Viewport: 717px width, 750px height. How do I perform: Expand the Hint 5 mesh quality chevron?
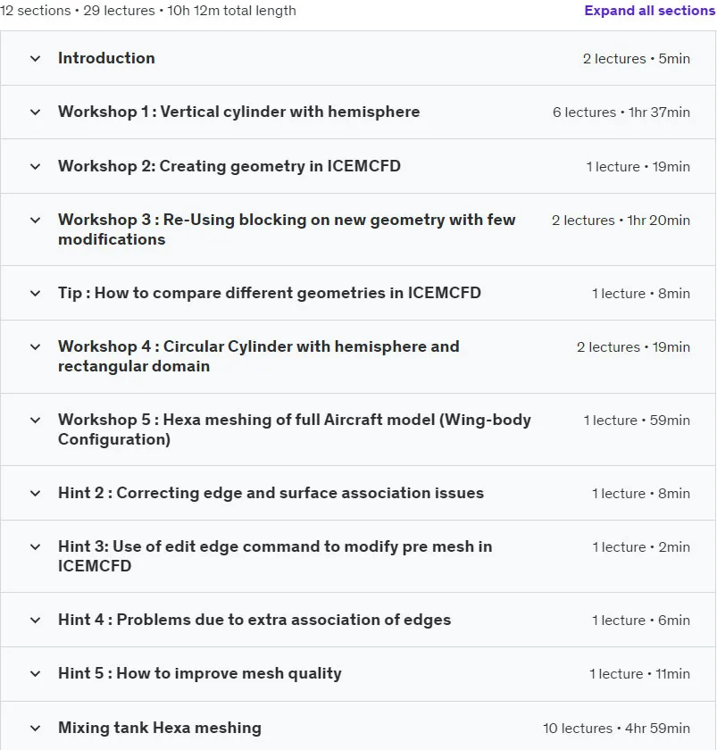coord(35,674)
